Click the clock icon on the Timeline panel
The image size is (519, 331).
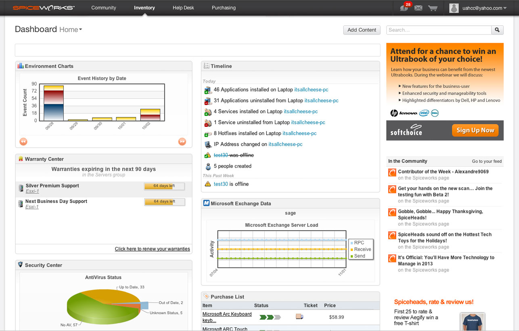206,66
